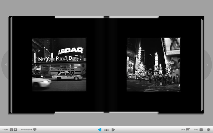Image resolution: width=213 pixels, height=133 pixels.
Task: Share the book on Twitter
Action: coord(11,130)
